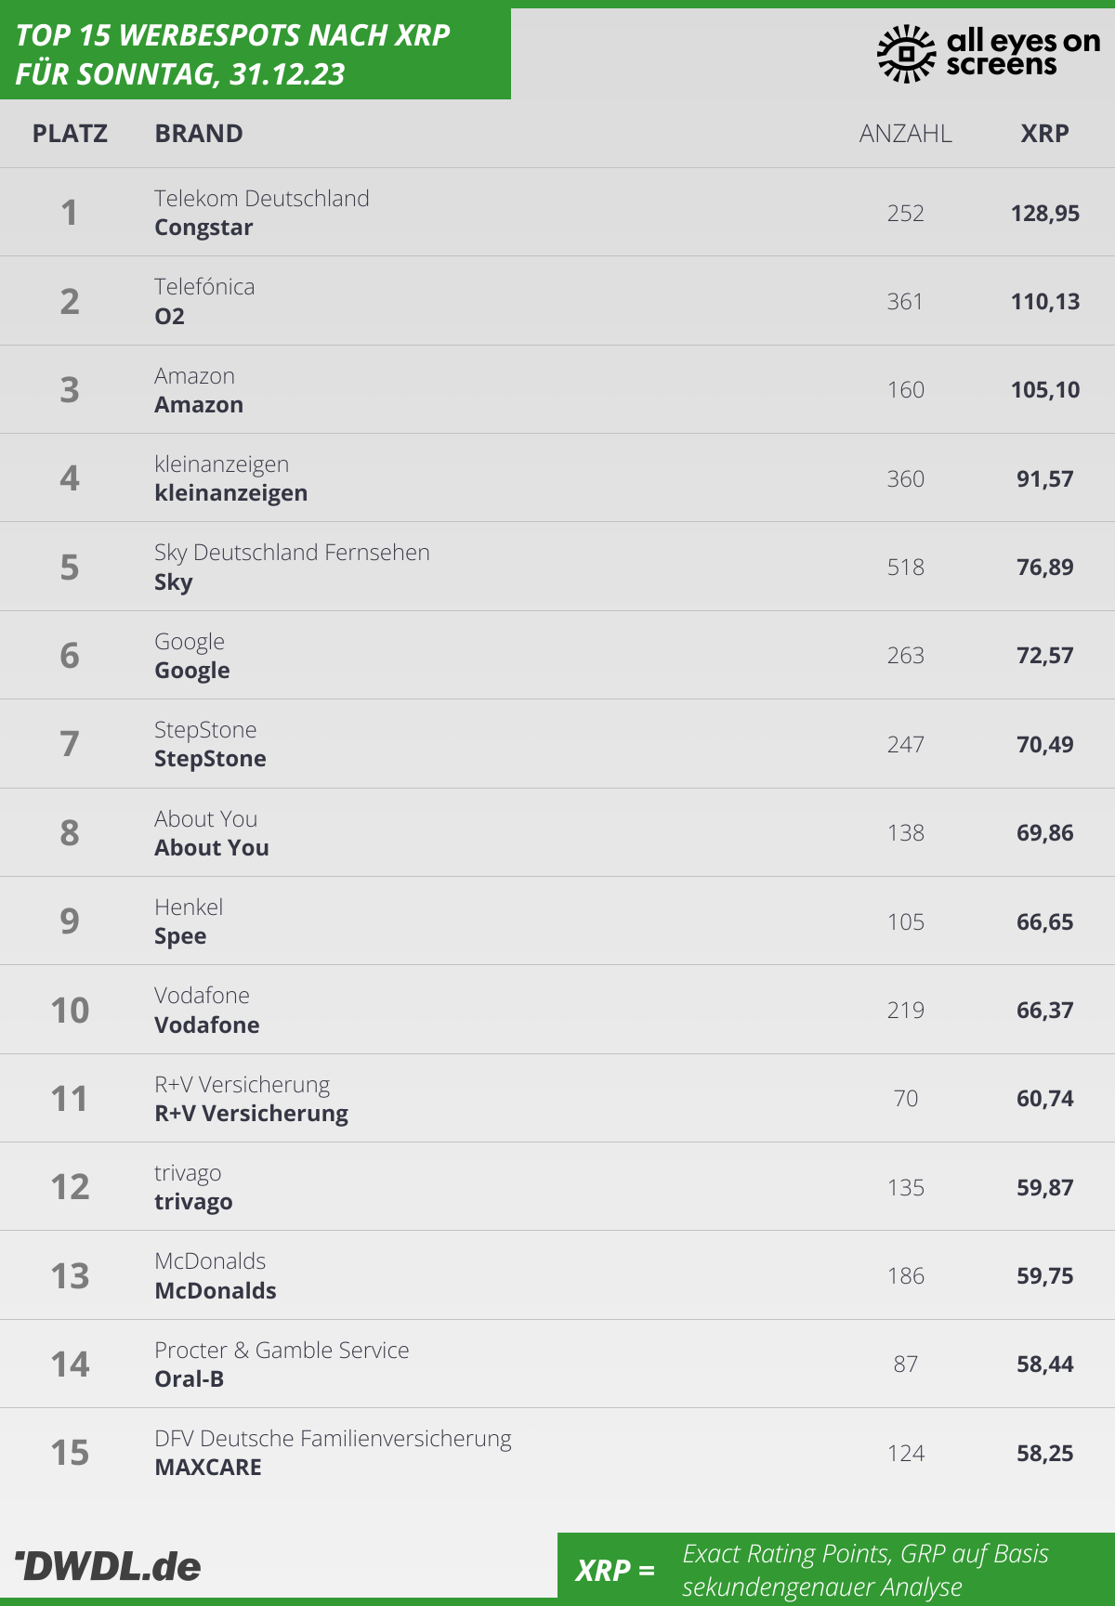Click the DWDL.de logo
This screenshot has height=1606, width=1115.
pos(108,1566)
